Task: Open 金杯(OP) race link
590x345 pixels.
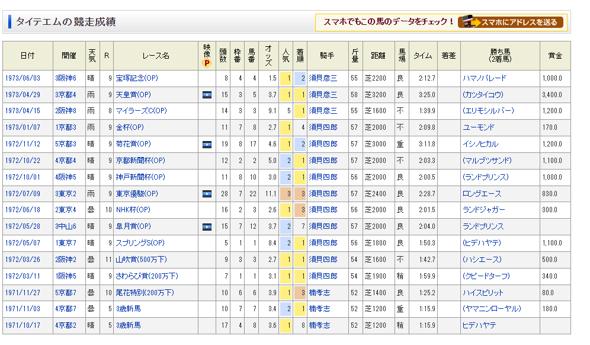Action: click(x=130, y=127)
